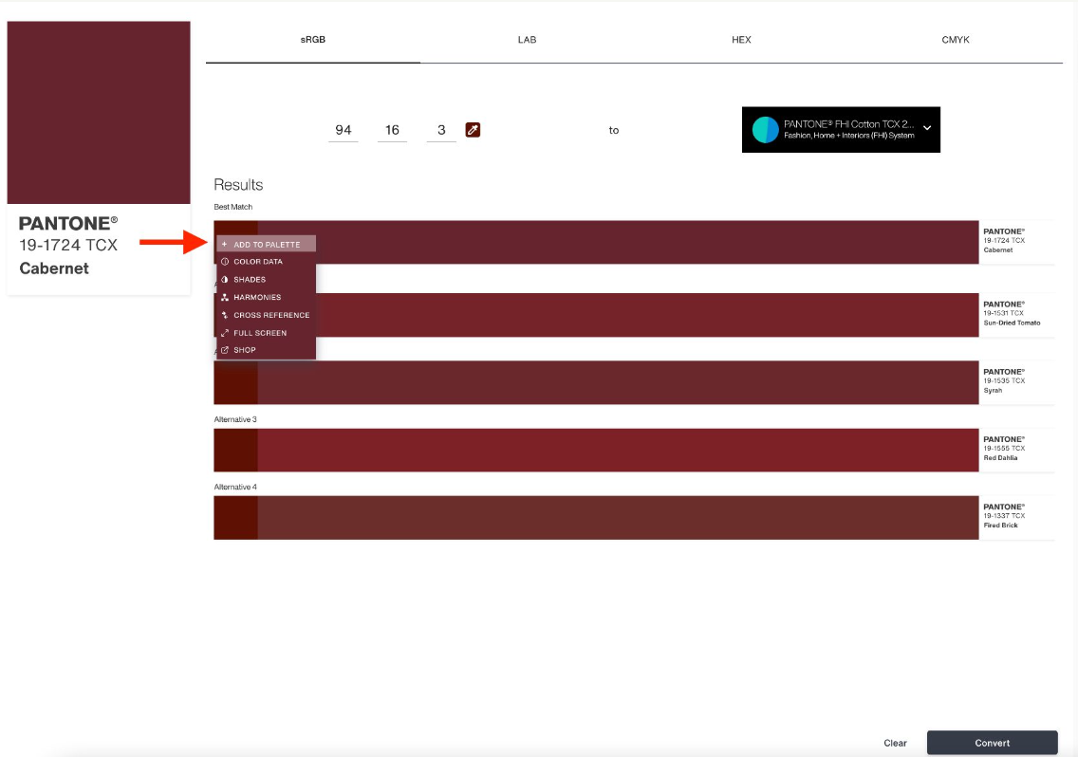The height and width of the screenshot is (757, 1078).
Task: Click the Best Match label
Action: tap(233, 206)
